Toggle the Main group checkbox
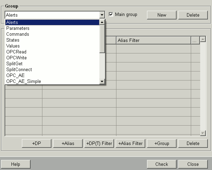 point(111,15)
